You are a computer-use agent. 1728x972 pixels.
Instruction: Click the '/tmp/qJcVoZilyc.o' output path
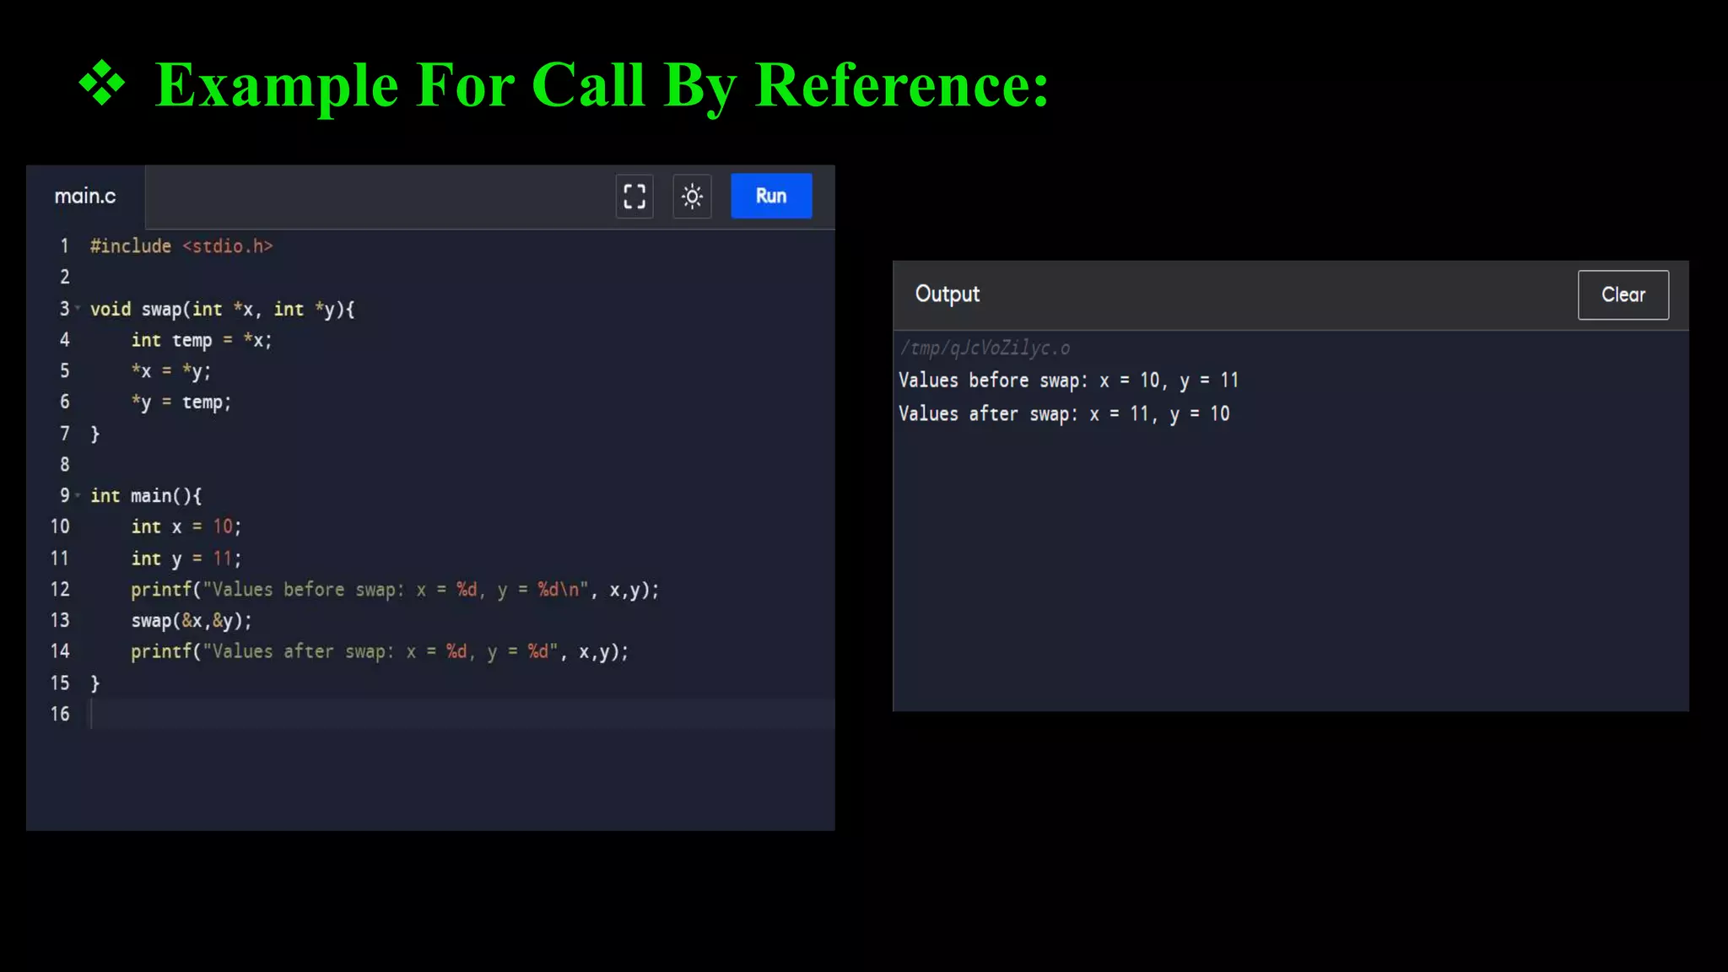(985, 348)
